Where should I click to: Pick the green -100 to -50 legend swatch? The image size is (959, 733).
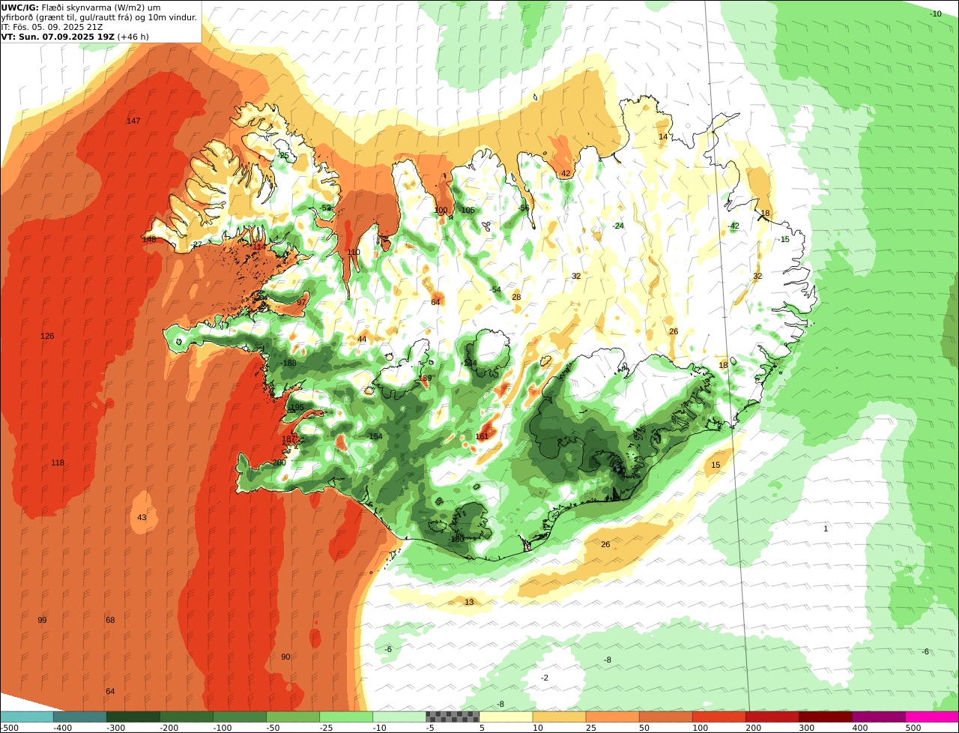click(240, 717)
